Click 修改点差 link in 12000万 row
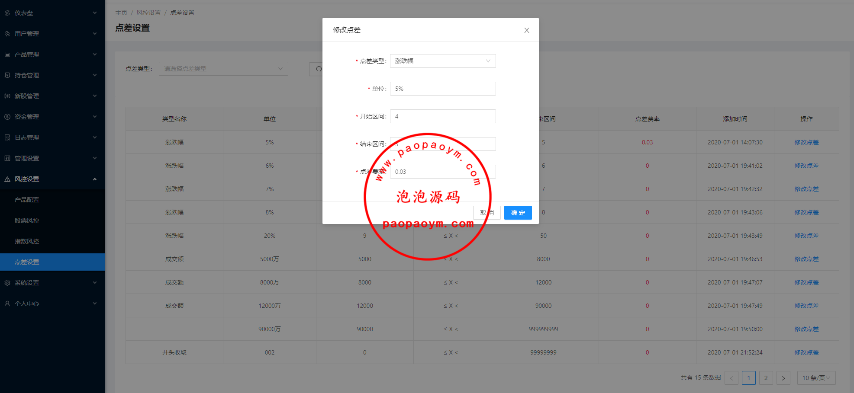This screenshot has height=393, width=854. (806, 306)
